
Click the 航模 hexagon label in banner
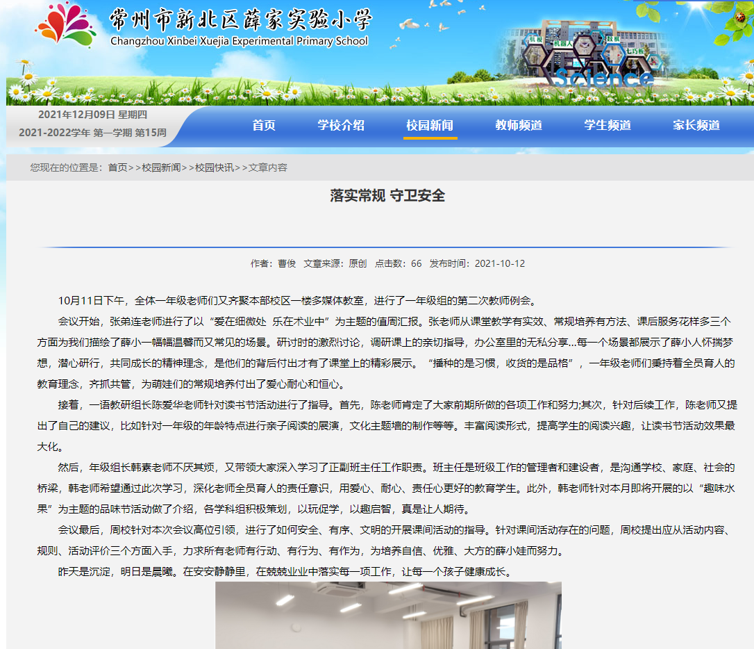(535, 40)
